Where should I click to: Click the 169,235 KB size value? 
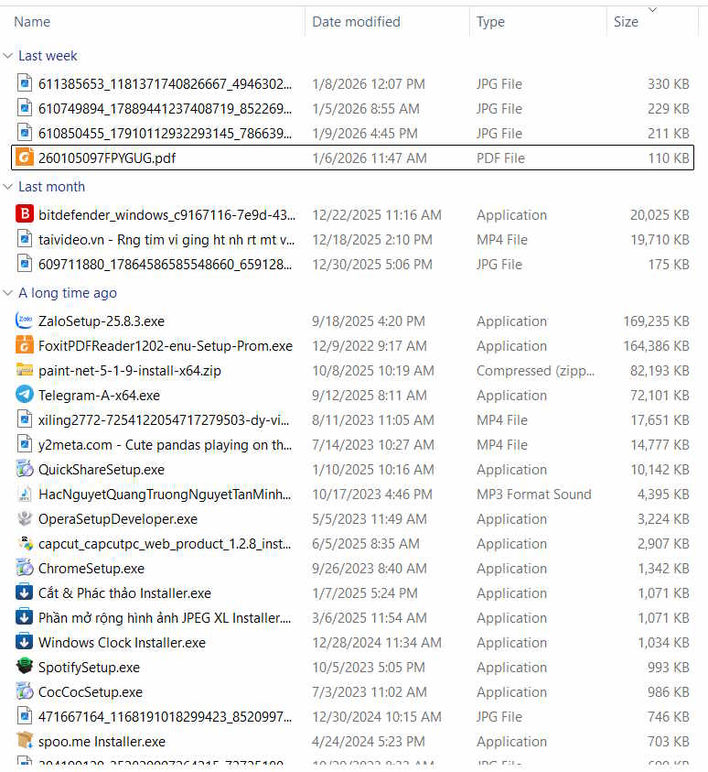coord(657,321)
